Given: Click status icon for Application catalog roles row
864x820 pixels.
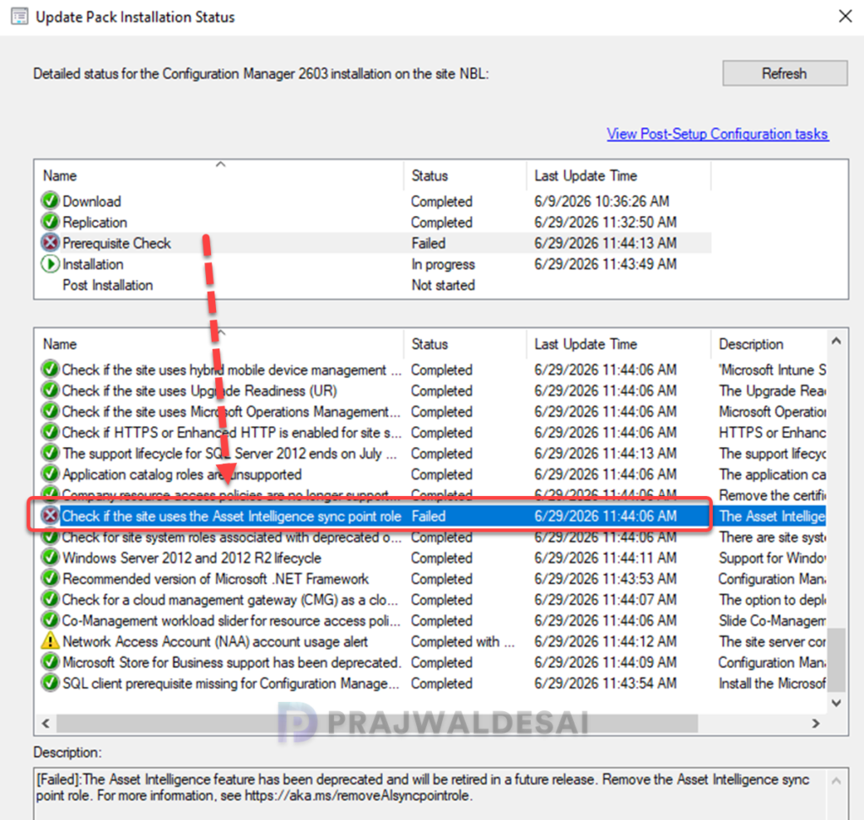Looking at the screenshot, I should coord(50,474).
